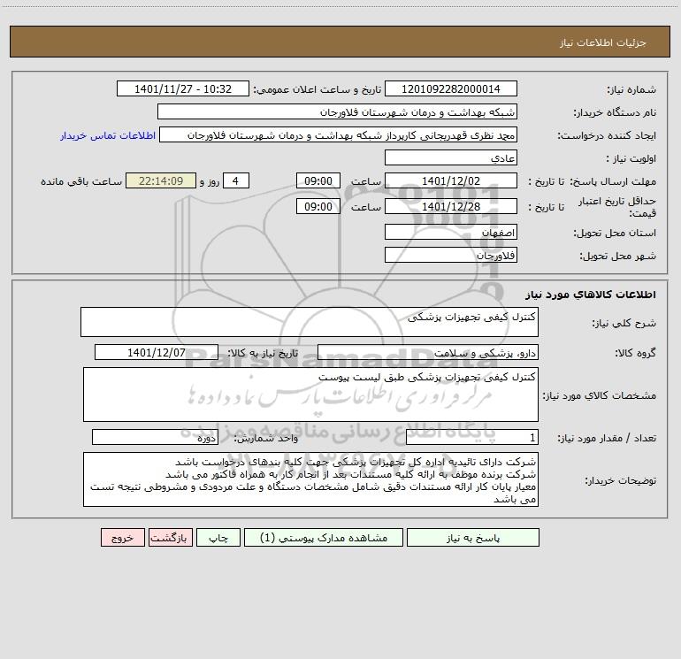Viewport: 681px width, 659px height.
Task: Click the remaining days field showing 4
Action: (x=236, y=180)
